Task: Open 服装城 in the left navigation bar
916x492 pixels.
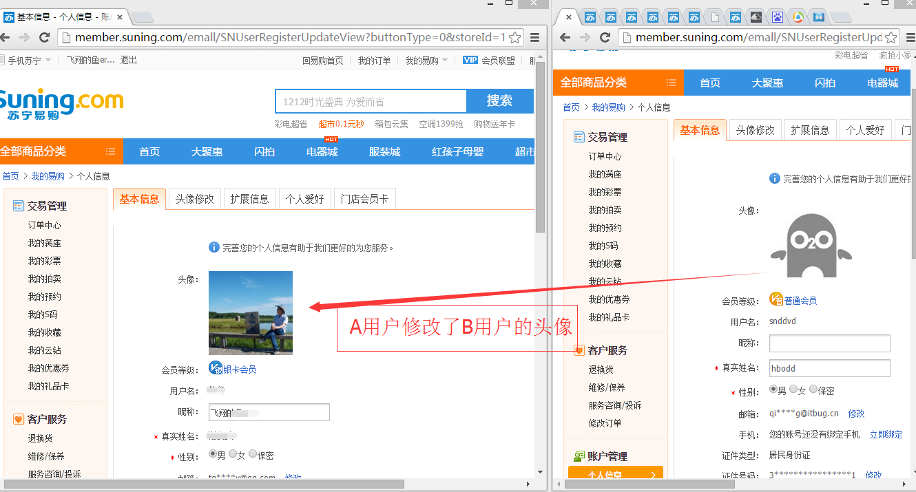Action: pyautogui.click(x=384, y=151)
